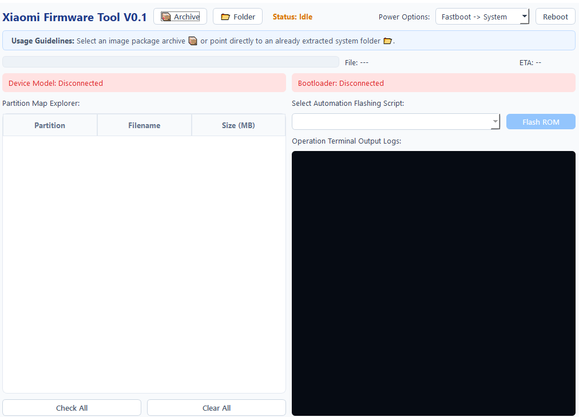579x417 pixels.
Task: Click the Reboot button
Action: click(x=555, y=17)
